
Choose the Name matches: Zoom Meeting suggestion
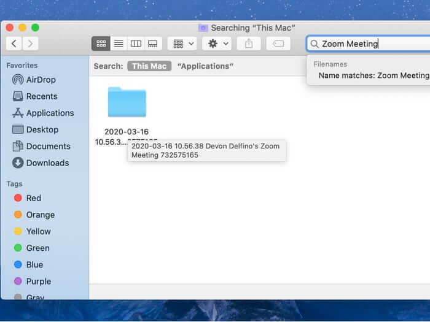tap(373, 75)
